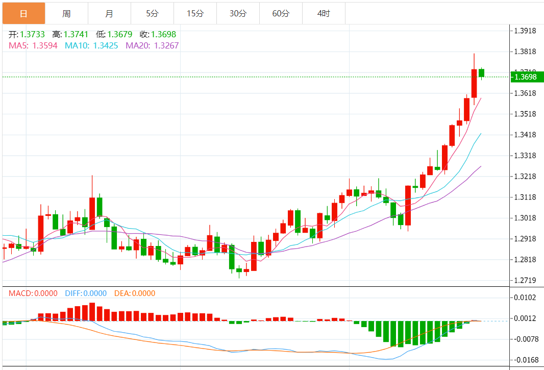This screenshot has height=370, width=544.
Task: Click the 0.0012 MACD axis label
Action: click(525, 318)
